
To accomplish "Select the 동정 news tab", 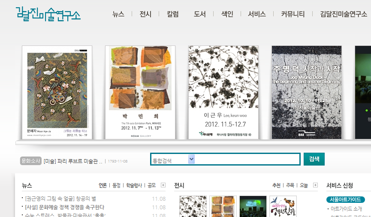I will [x=116, y=185].
